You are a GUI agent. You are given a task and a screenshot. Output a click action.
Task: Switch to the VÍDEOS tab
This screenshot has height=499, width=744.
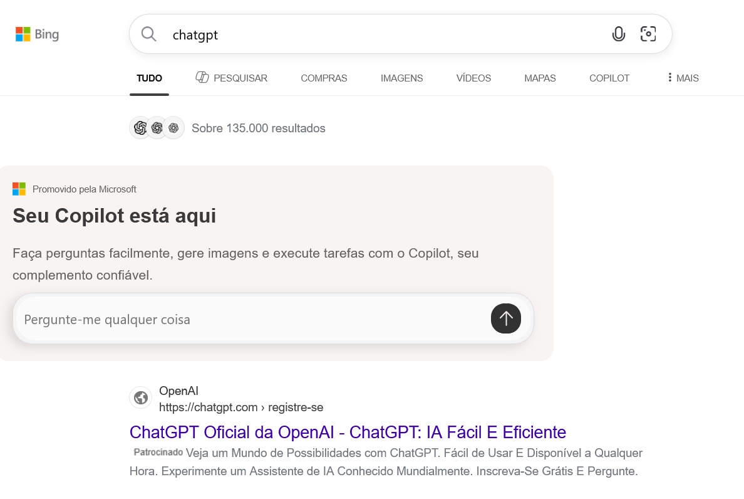click(x=473, y=78)
